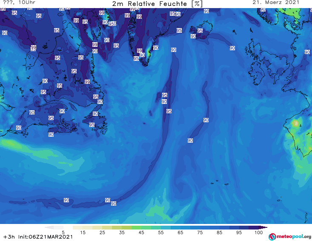Open the meteopool.org link text
Viewport: 312px width, 241px height.
point(294,237)
